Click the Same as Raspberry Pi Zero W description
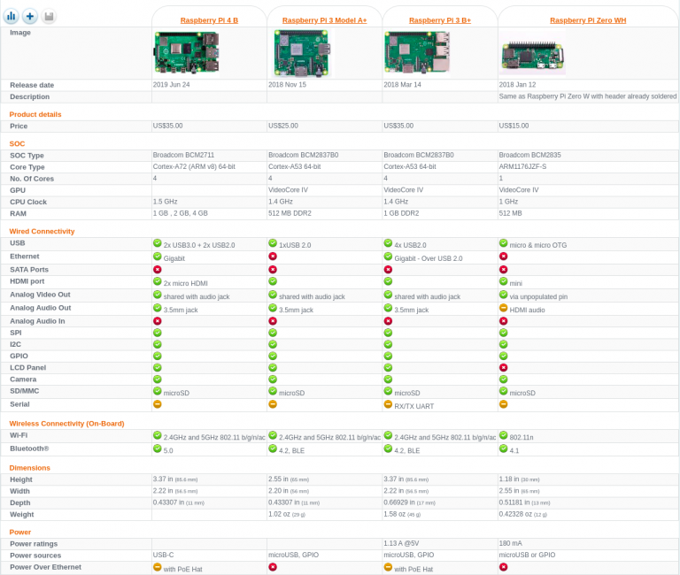680x575 pixels. click(588, 96)
